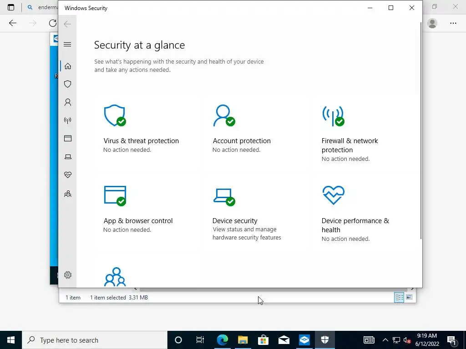Screen dimensions: 466x349
Task: Open the Windows Start menu
Action: (11, 340)
